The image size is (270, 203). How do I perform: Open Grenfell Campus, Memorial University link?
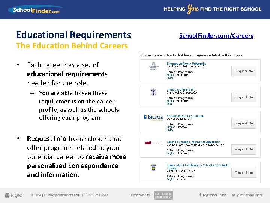point(193,142)
